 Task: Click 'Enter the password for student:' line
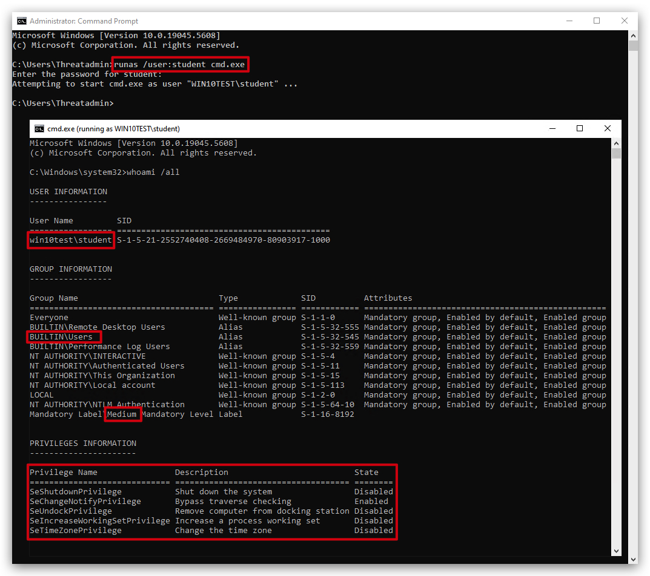87,74
